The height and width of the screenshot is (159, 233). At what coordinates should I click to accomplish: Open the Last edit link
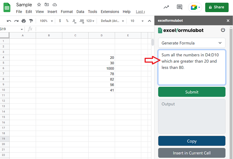click(140, 12)
